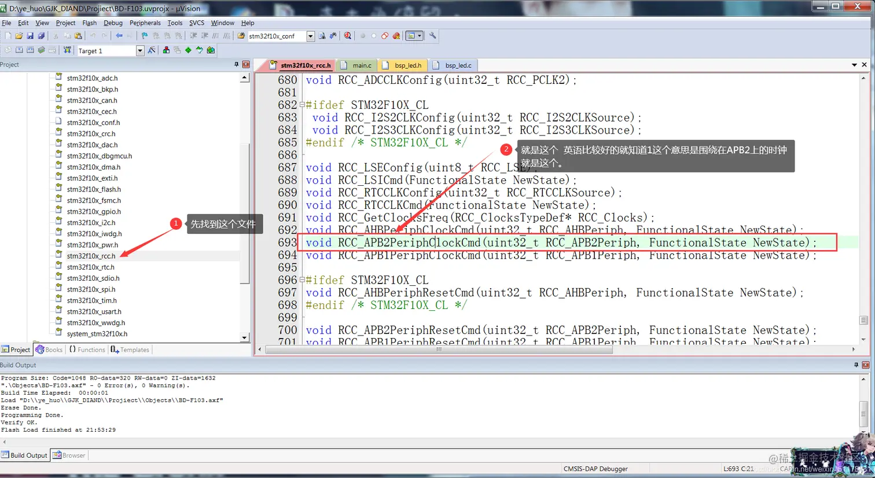Pin the Build Output panel

tap(856, 365)
